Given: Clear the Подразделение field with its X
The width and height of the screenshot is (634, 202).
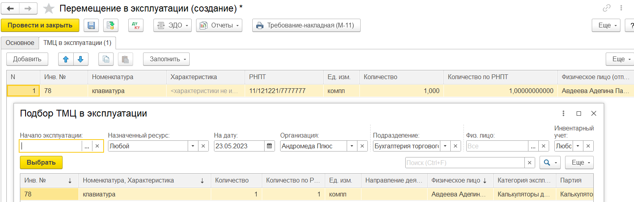Looking at the screenshot, I should pos(455,146).
